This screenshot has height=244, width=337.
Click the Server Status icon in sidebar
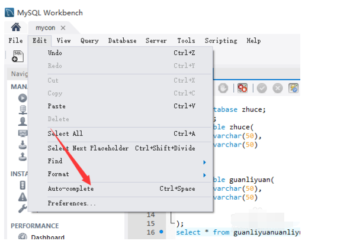click(23, 98)
